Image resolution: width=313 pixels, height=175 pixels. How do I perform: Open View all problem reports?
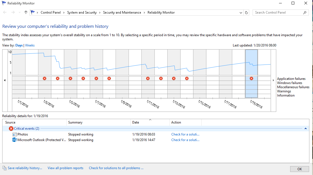(x=65, y=168)
